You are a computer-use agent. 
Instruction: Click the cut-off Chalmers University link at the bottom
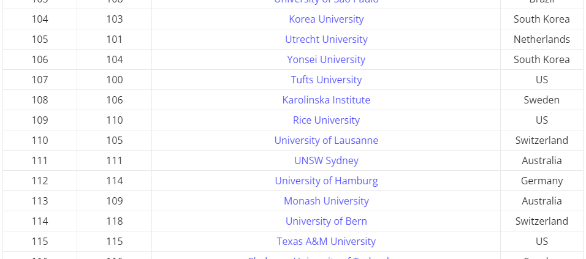318,257
